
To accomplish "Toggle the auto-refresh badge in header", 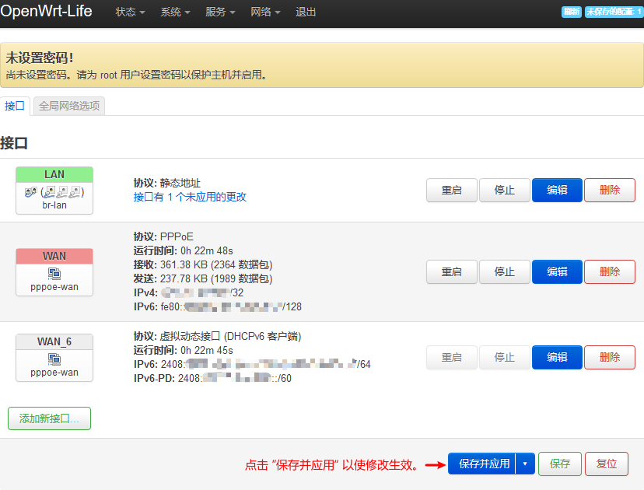I will [x=572, y=12].
